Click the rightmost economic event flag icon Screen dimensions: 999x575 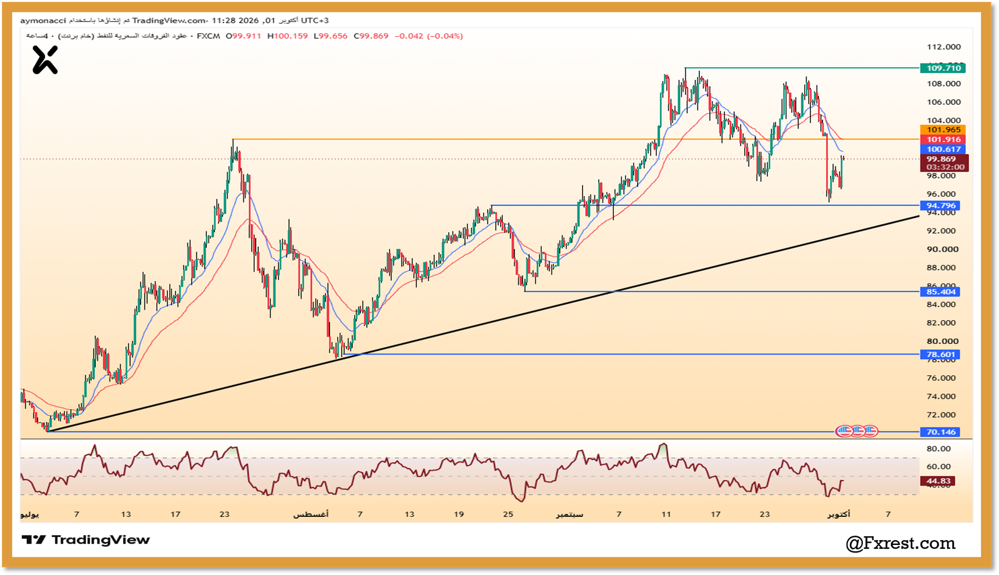pyautogui.click(x=870, y=431)
